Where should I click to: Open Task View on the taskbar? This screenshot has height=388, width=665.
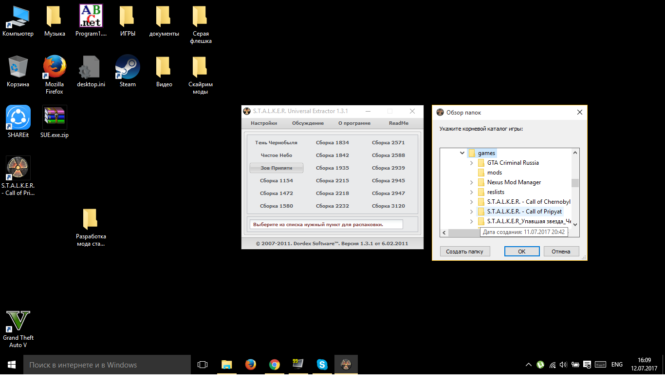click(x=203, y=365)
